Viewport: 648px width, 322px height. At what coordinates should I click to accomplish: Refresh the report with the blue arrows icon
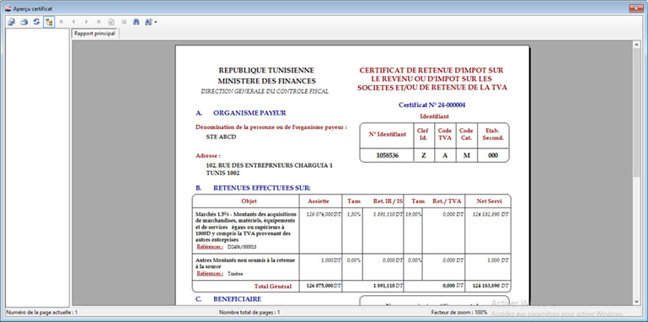pyautogui.click(x=36, y=22)
